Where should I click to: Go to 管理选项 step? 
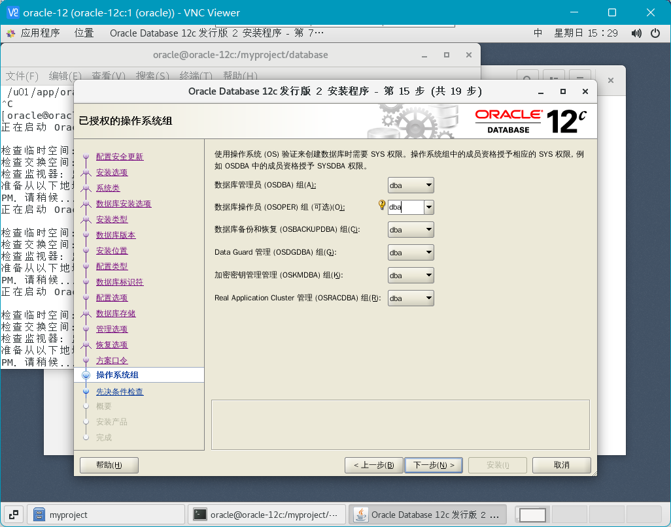point(112,329)
